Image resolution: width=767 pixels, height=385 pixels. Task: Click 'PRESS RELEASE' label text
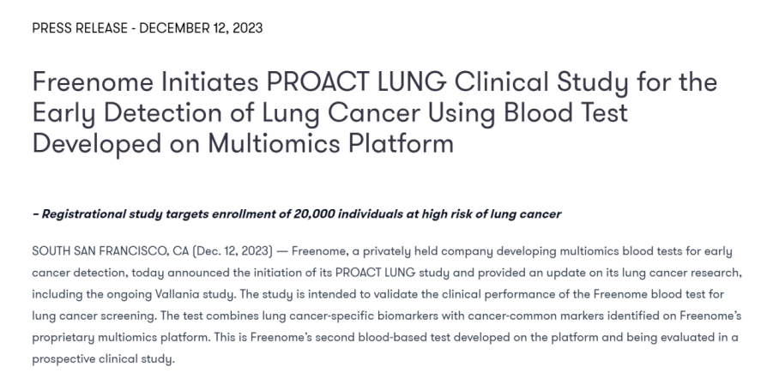[x=80, y=28]
